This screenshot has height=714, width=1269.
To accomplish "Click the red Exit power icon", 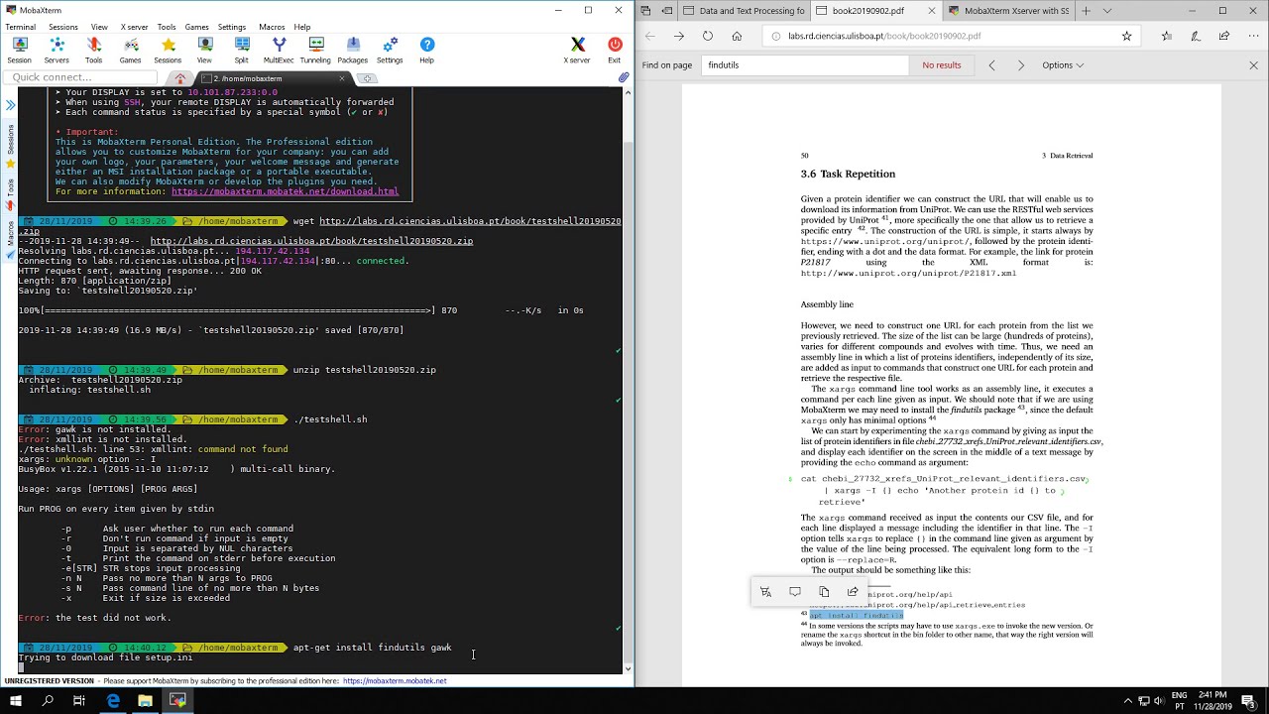I will pos(615,51).
